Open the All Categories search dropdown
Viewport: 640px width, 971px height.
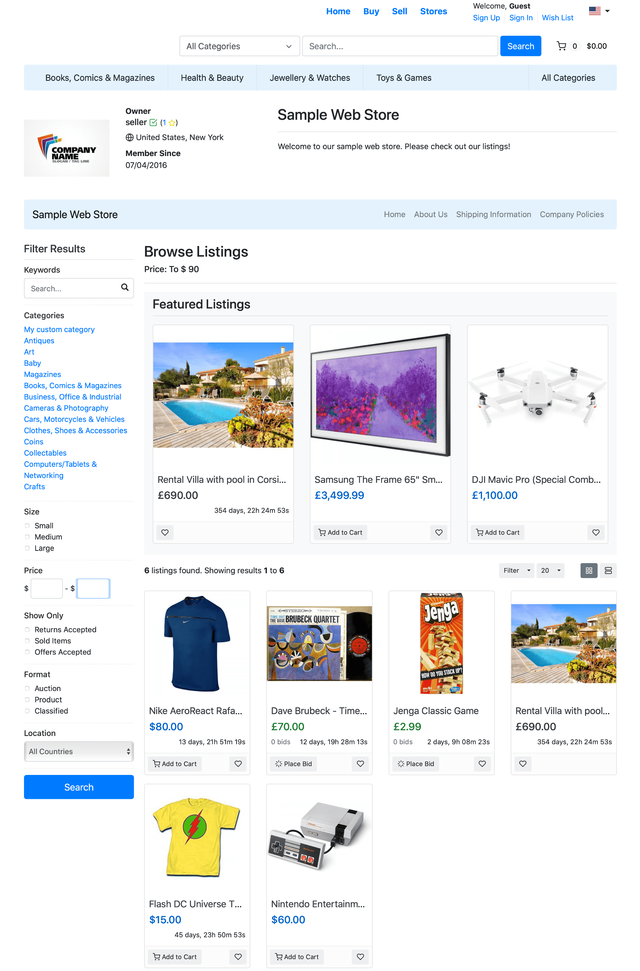240,46
